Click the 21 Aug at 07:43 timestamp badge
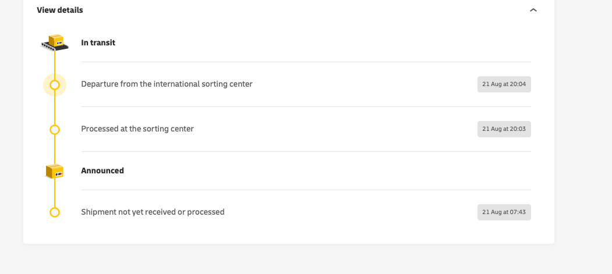This screenshot has height=274, width=612. [504, 212]
